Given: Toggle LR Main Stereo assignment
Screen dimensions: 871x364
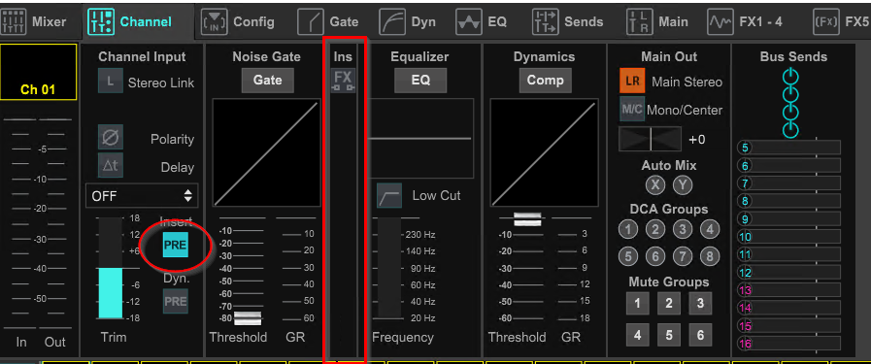Looking at the screenshot, I should 632,81.
